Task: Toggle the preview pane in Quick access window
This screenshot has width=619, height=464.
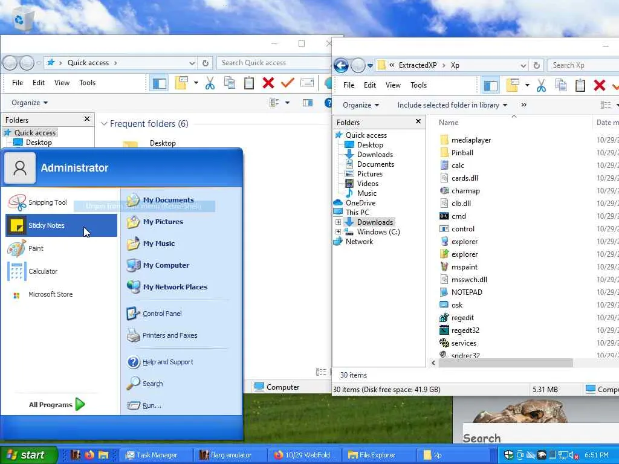Action: pyautogui.click(x=308, y=103)
